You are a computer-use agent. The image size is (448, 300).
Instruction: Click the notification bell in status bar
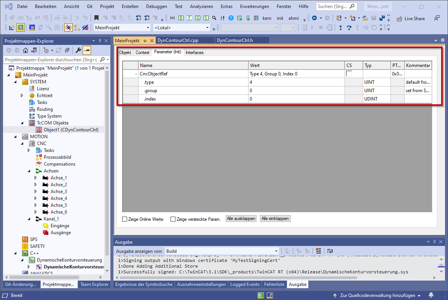431,295
